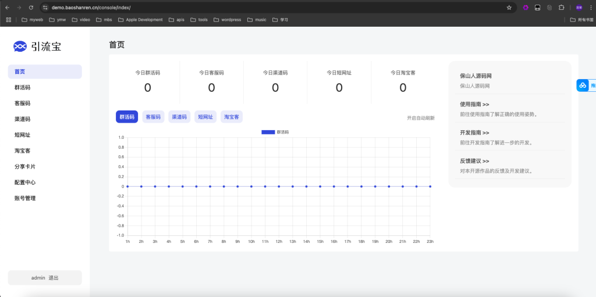The height and width of the screenshot is (297, 596).
Task: Open the music bookmark folder
Action: pyautogui.click(x=257, y=20)
